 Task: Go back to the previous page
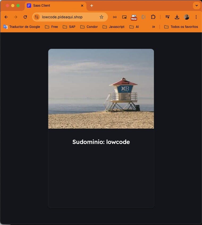tap(6, 17)
